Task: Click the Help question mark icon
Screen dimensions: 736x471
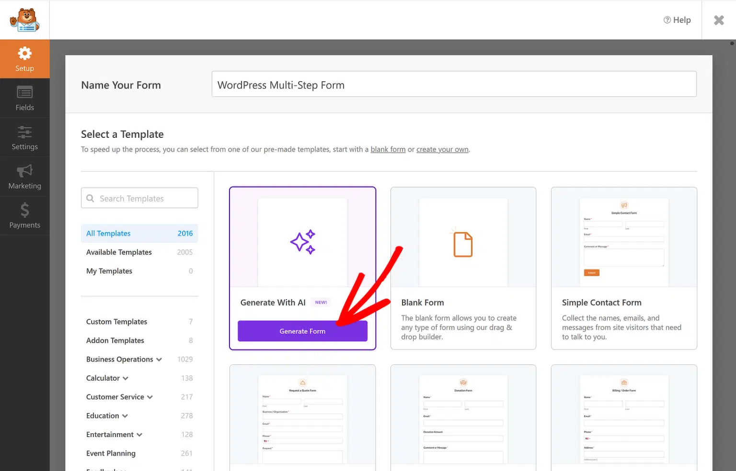Action: (x=667, y=20)
